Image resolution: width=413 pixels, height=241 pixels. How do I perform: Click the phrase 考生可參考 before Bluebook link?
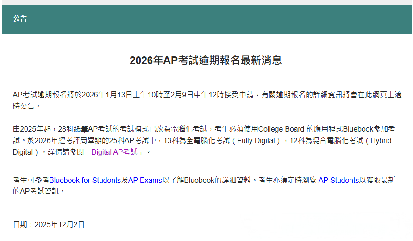(31, 180)
